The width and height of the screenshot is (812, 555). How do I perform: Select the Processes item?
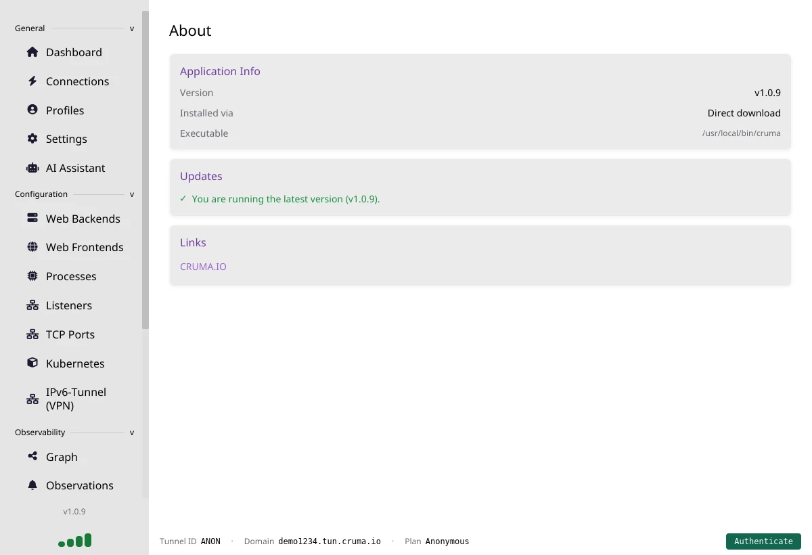point(71,276)
